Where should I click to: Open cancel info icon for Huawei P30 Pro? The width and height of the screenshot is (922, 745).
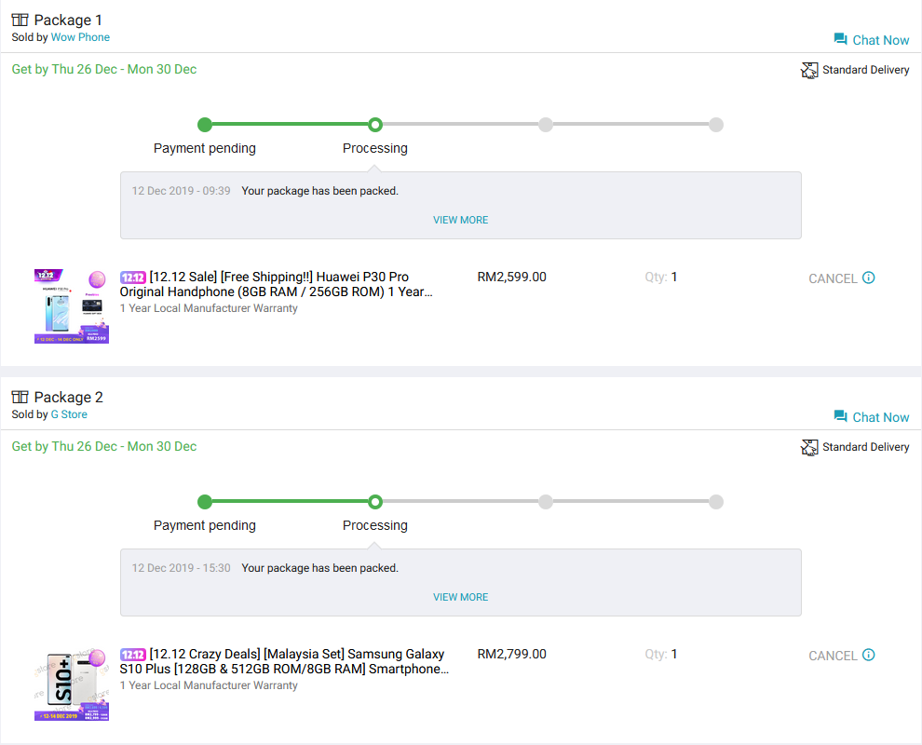tap(869, 278)
